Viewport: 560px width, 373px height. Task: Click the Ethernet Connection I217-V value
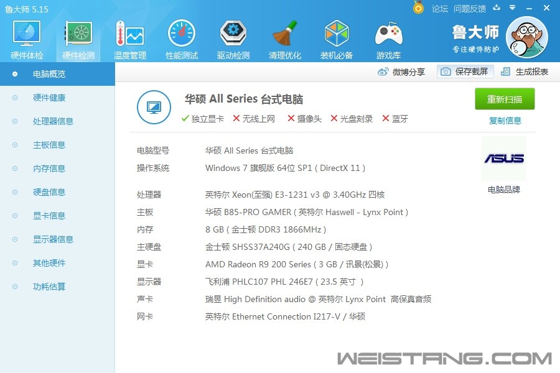285,316
